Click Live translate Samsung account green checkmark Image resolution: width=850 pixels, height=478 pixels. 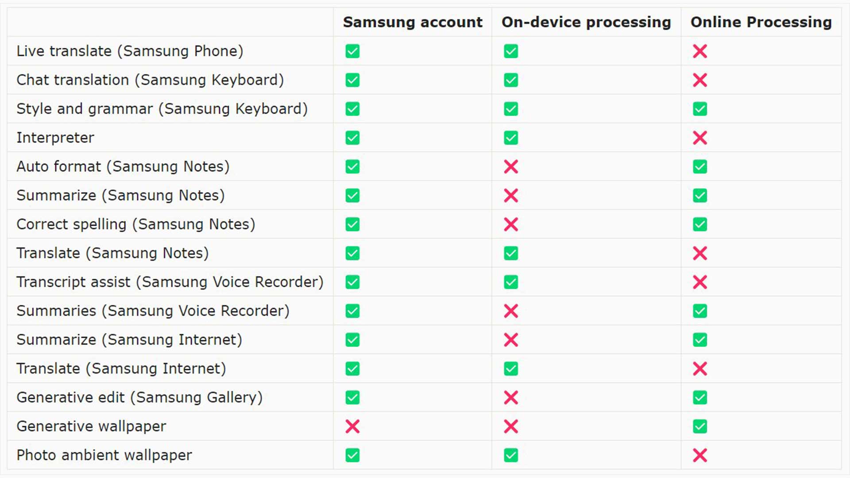(352, 51)
